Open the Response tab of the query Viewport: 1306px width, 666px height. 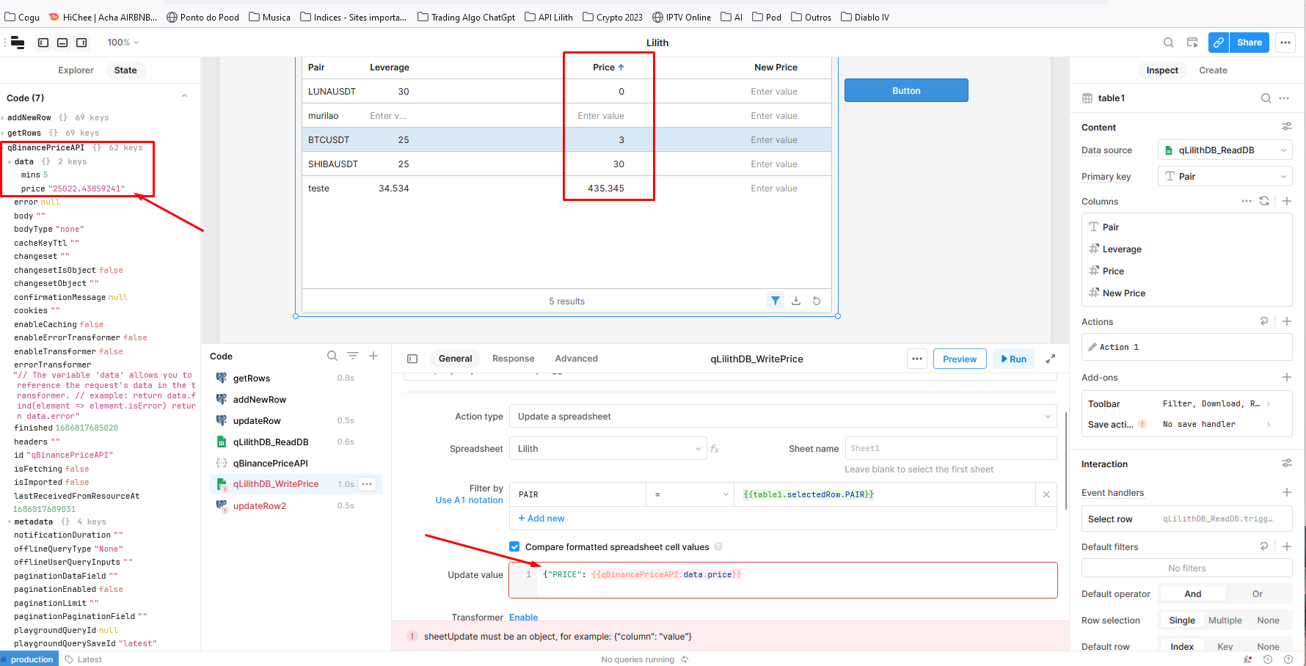point(513,359)
